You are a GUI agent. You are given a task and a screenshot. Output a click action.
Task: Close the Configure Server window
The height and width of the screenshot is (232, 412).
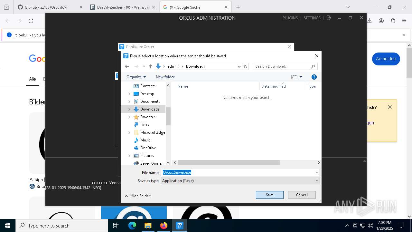coord(289,47)
